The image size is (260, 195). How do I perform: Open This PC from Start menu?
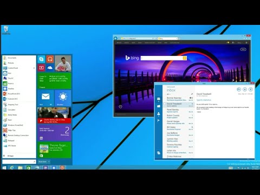[x=19, y=78]
